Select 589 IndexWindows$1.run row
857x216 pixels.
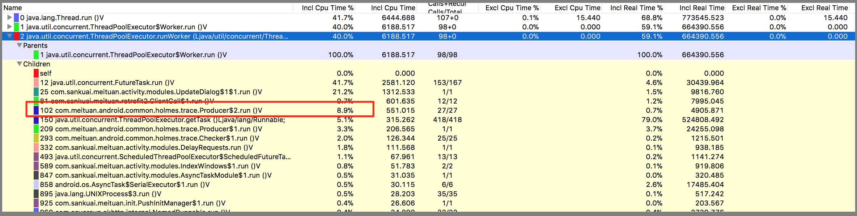click(428, 166)
